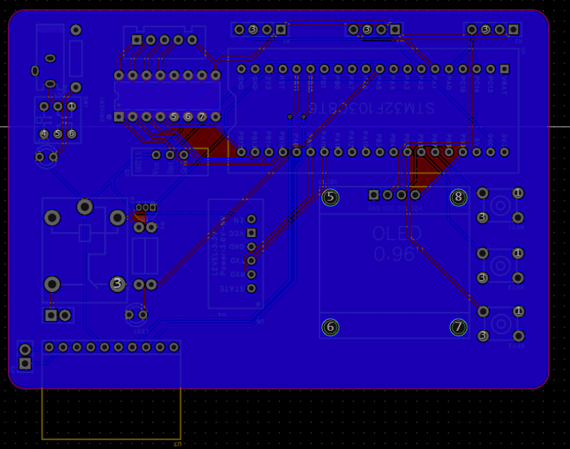
Task: Click the STM32F103C8T6 silkscreen label
Action: (x=372, y=108)
